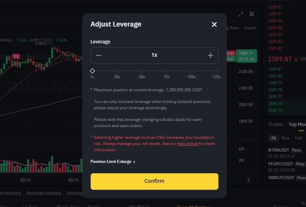Set leverage slider to 50x mark
The image size is (306, 207).
(142, 71)
